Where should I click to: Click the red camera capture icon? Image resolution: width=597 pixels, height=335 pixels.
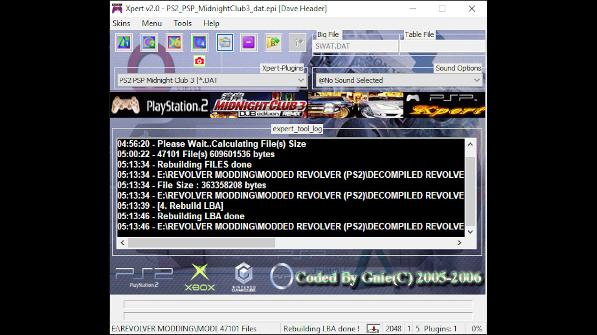pos(199,61)
